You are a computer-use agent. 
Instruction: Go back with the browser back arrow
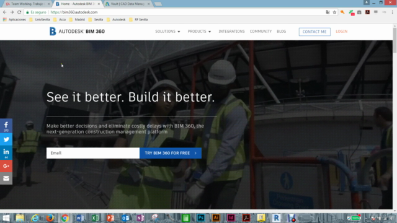tap(5, 12)
